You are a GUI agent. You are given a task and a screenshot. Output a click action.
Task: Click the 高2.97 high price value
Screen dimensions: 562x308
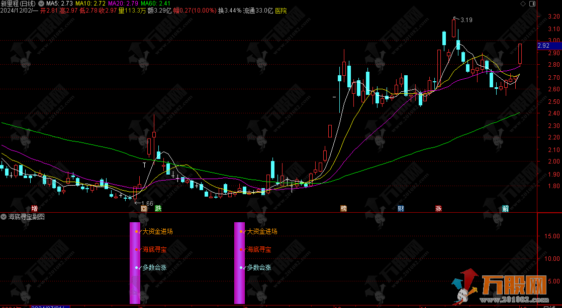click(x=68, y=11)
